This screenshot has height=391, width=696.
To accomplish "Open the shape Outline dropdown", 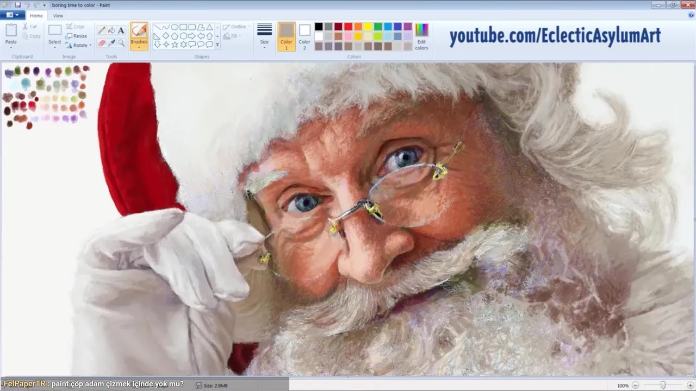I will [x=237, y=27].
